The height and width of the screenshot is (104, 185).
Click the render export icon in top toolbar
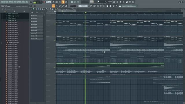(130, 2)
